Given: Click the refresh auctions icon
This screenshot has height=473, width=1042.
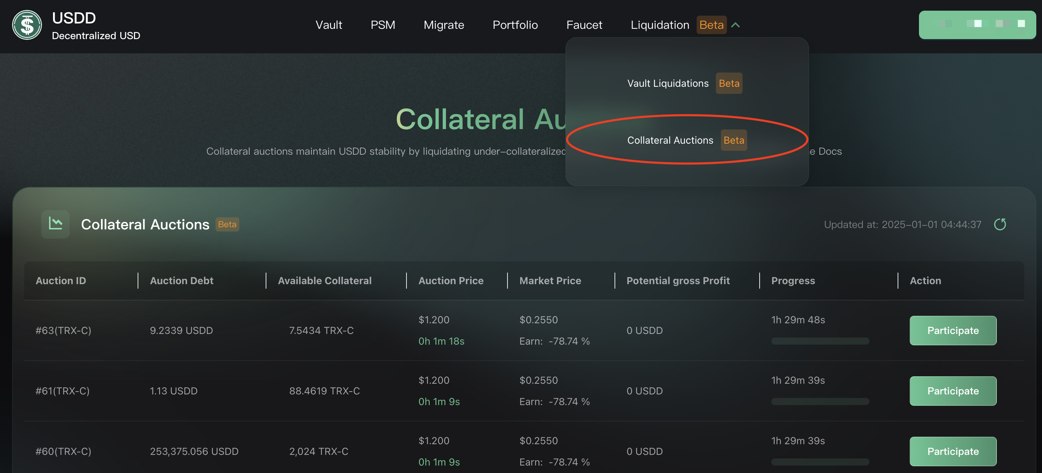Looking at the screenshot, I should (1000, 224).
